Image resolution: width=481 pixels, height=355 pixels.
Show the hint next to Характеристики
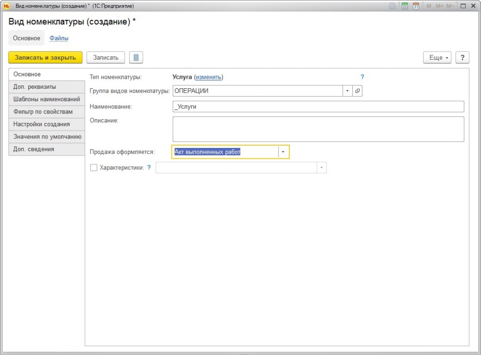tap(149, 167)
